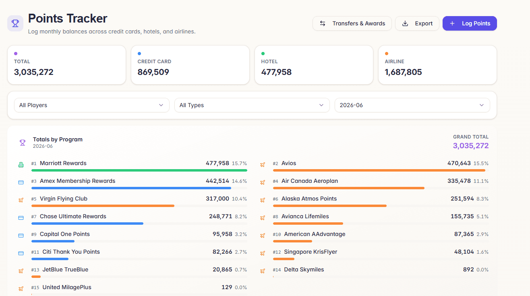The width and height of the screenshot is (530, 296).
Task: Click the Transfers & Awards button
Action: click(x=352, y=23)
